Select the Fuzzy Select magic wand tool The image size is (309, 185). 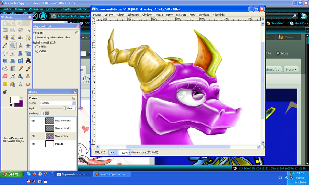pos(28,30)
